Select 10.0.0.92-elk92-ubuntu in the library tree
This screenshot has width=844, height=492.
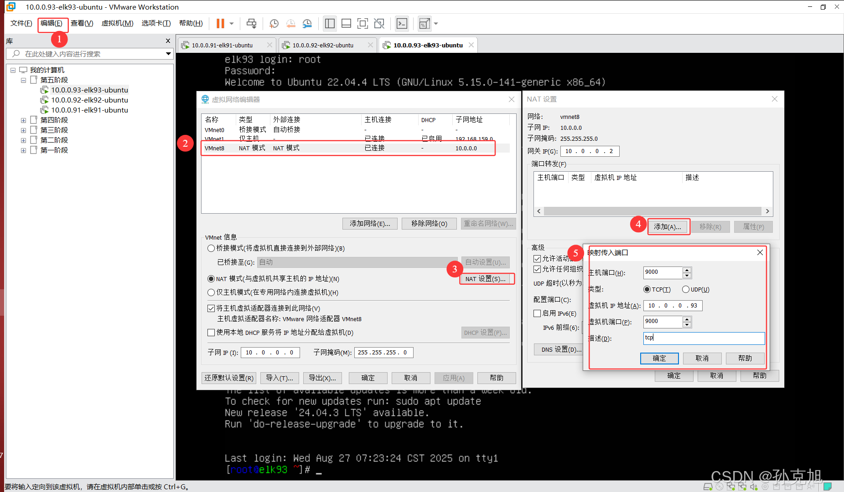89,100
